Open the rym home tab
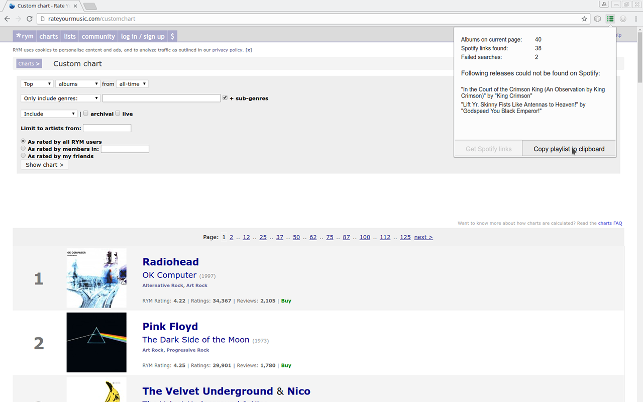 (25, 36)
